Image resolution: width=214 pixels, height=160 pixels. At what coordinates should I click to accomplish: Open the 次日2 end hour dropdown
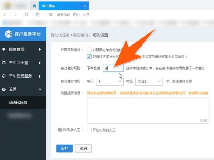(149, 82)
